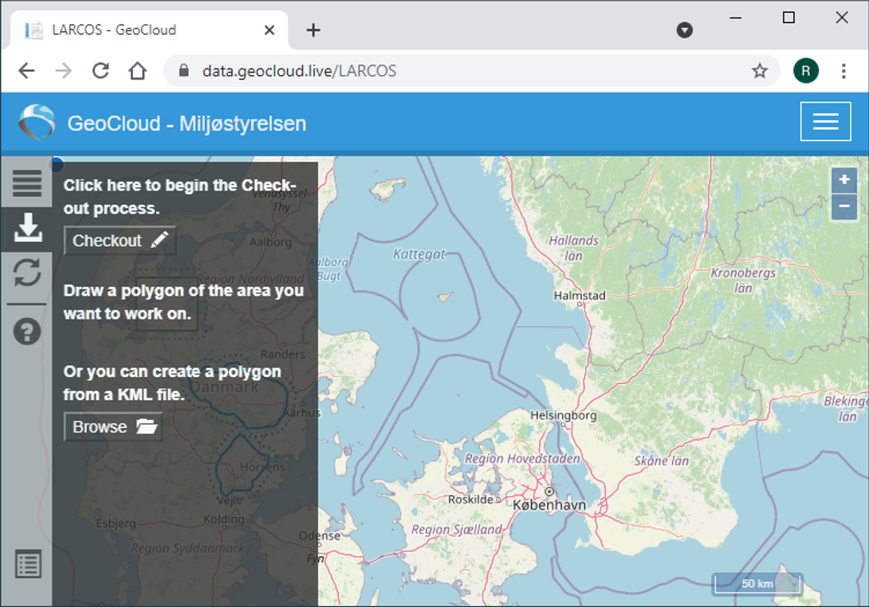Image resolution: width=869 pixels, height=608 pixels.
Task: Click the Kattegat label on the map
Action: click(419, 254)
